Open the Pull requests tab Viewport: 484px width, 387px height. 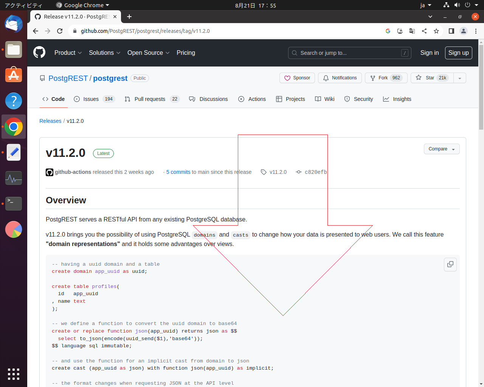pos(152,99)
